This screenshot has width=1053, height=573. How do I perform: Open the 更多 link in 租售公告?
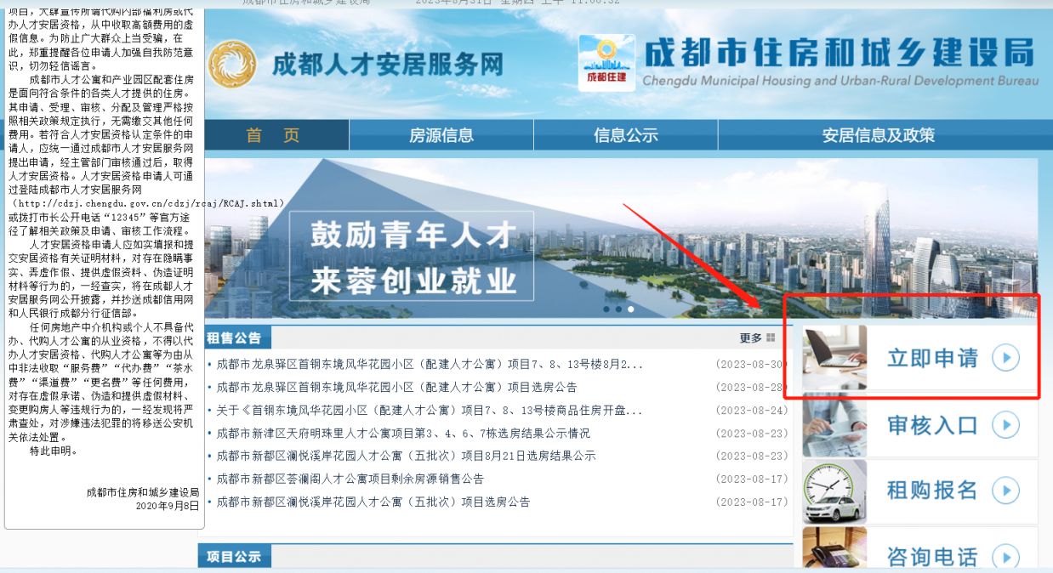click(x=751, y=338)
